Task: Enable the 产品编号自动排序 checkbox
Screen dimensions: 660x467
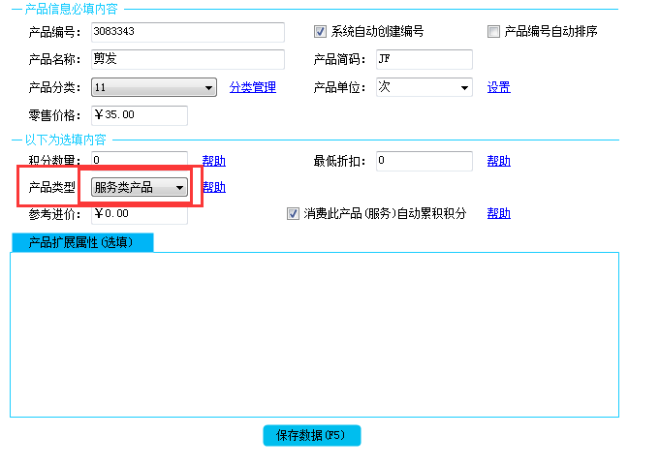Action: [x=494, y=31]
